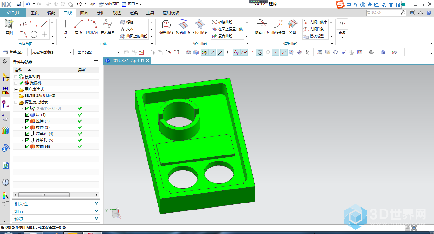Open the Offset Curve (偏置曲线) tool

[x=166, y=27]
